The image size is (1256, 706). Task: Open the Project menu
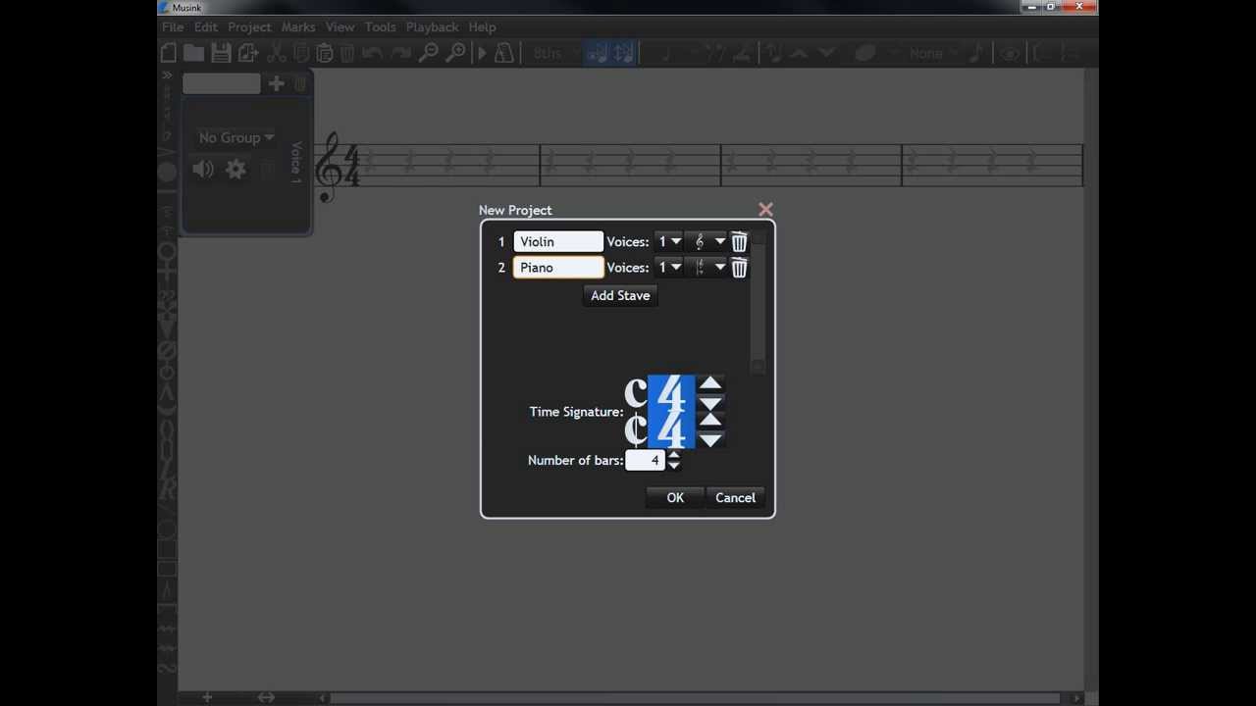[249, 26]
